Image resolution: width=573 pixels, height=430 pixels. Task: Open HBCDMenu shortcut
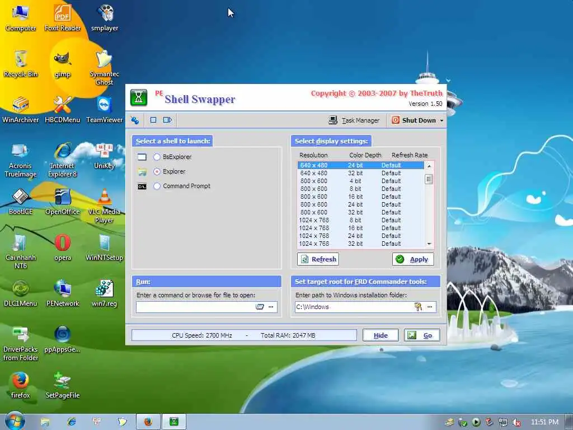[x=63, y=109]
